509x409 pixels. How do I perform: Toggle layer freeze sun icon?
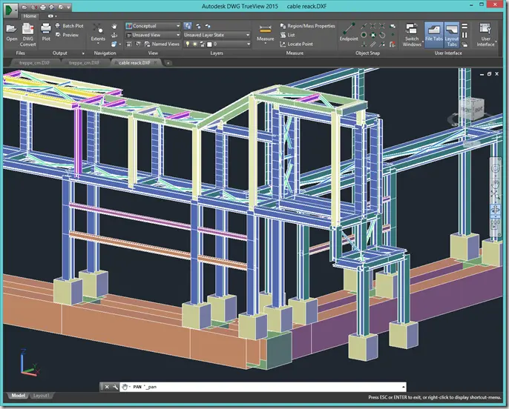[194, 44]
